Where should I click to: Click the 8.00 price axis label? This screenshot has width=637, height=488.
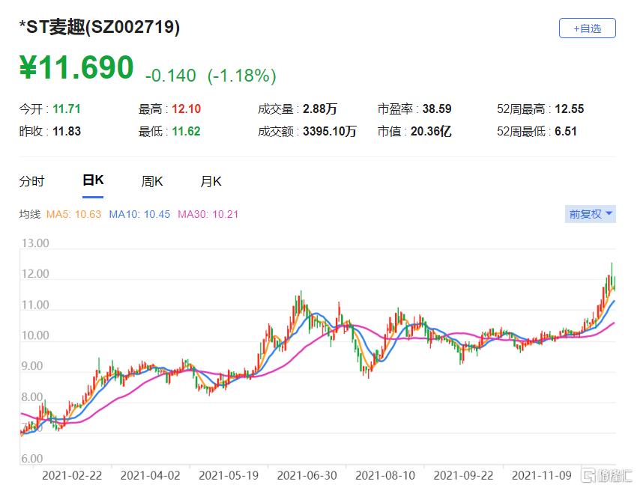(32, 397)
